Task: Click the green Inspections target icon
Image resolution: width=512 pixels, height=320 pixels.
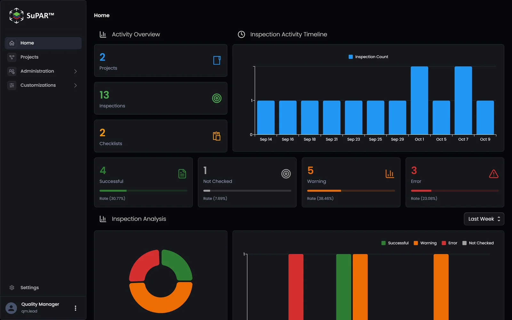Action: tap(217, 98)
